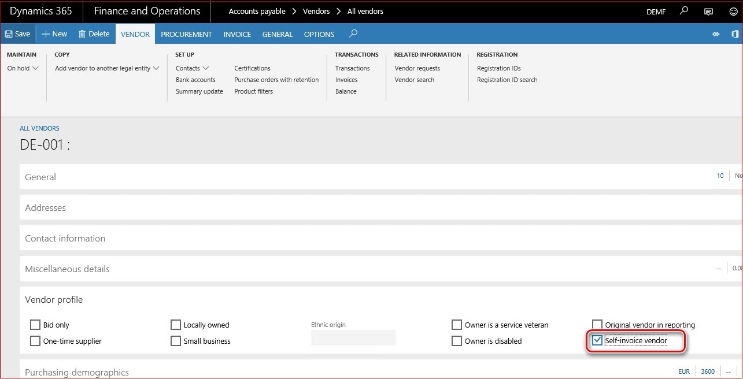Image resolution: width=743 pixels, height=379 pixels.
Task: Open the messages icon in header
Action: (x=708, y=12)
